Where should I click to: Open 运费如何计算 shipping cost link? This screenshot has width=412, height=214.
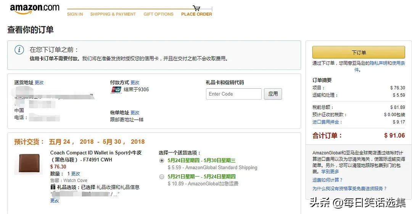(x=328, y=180)
